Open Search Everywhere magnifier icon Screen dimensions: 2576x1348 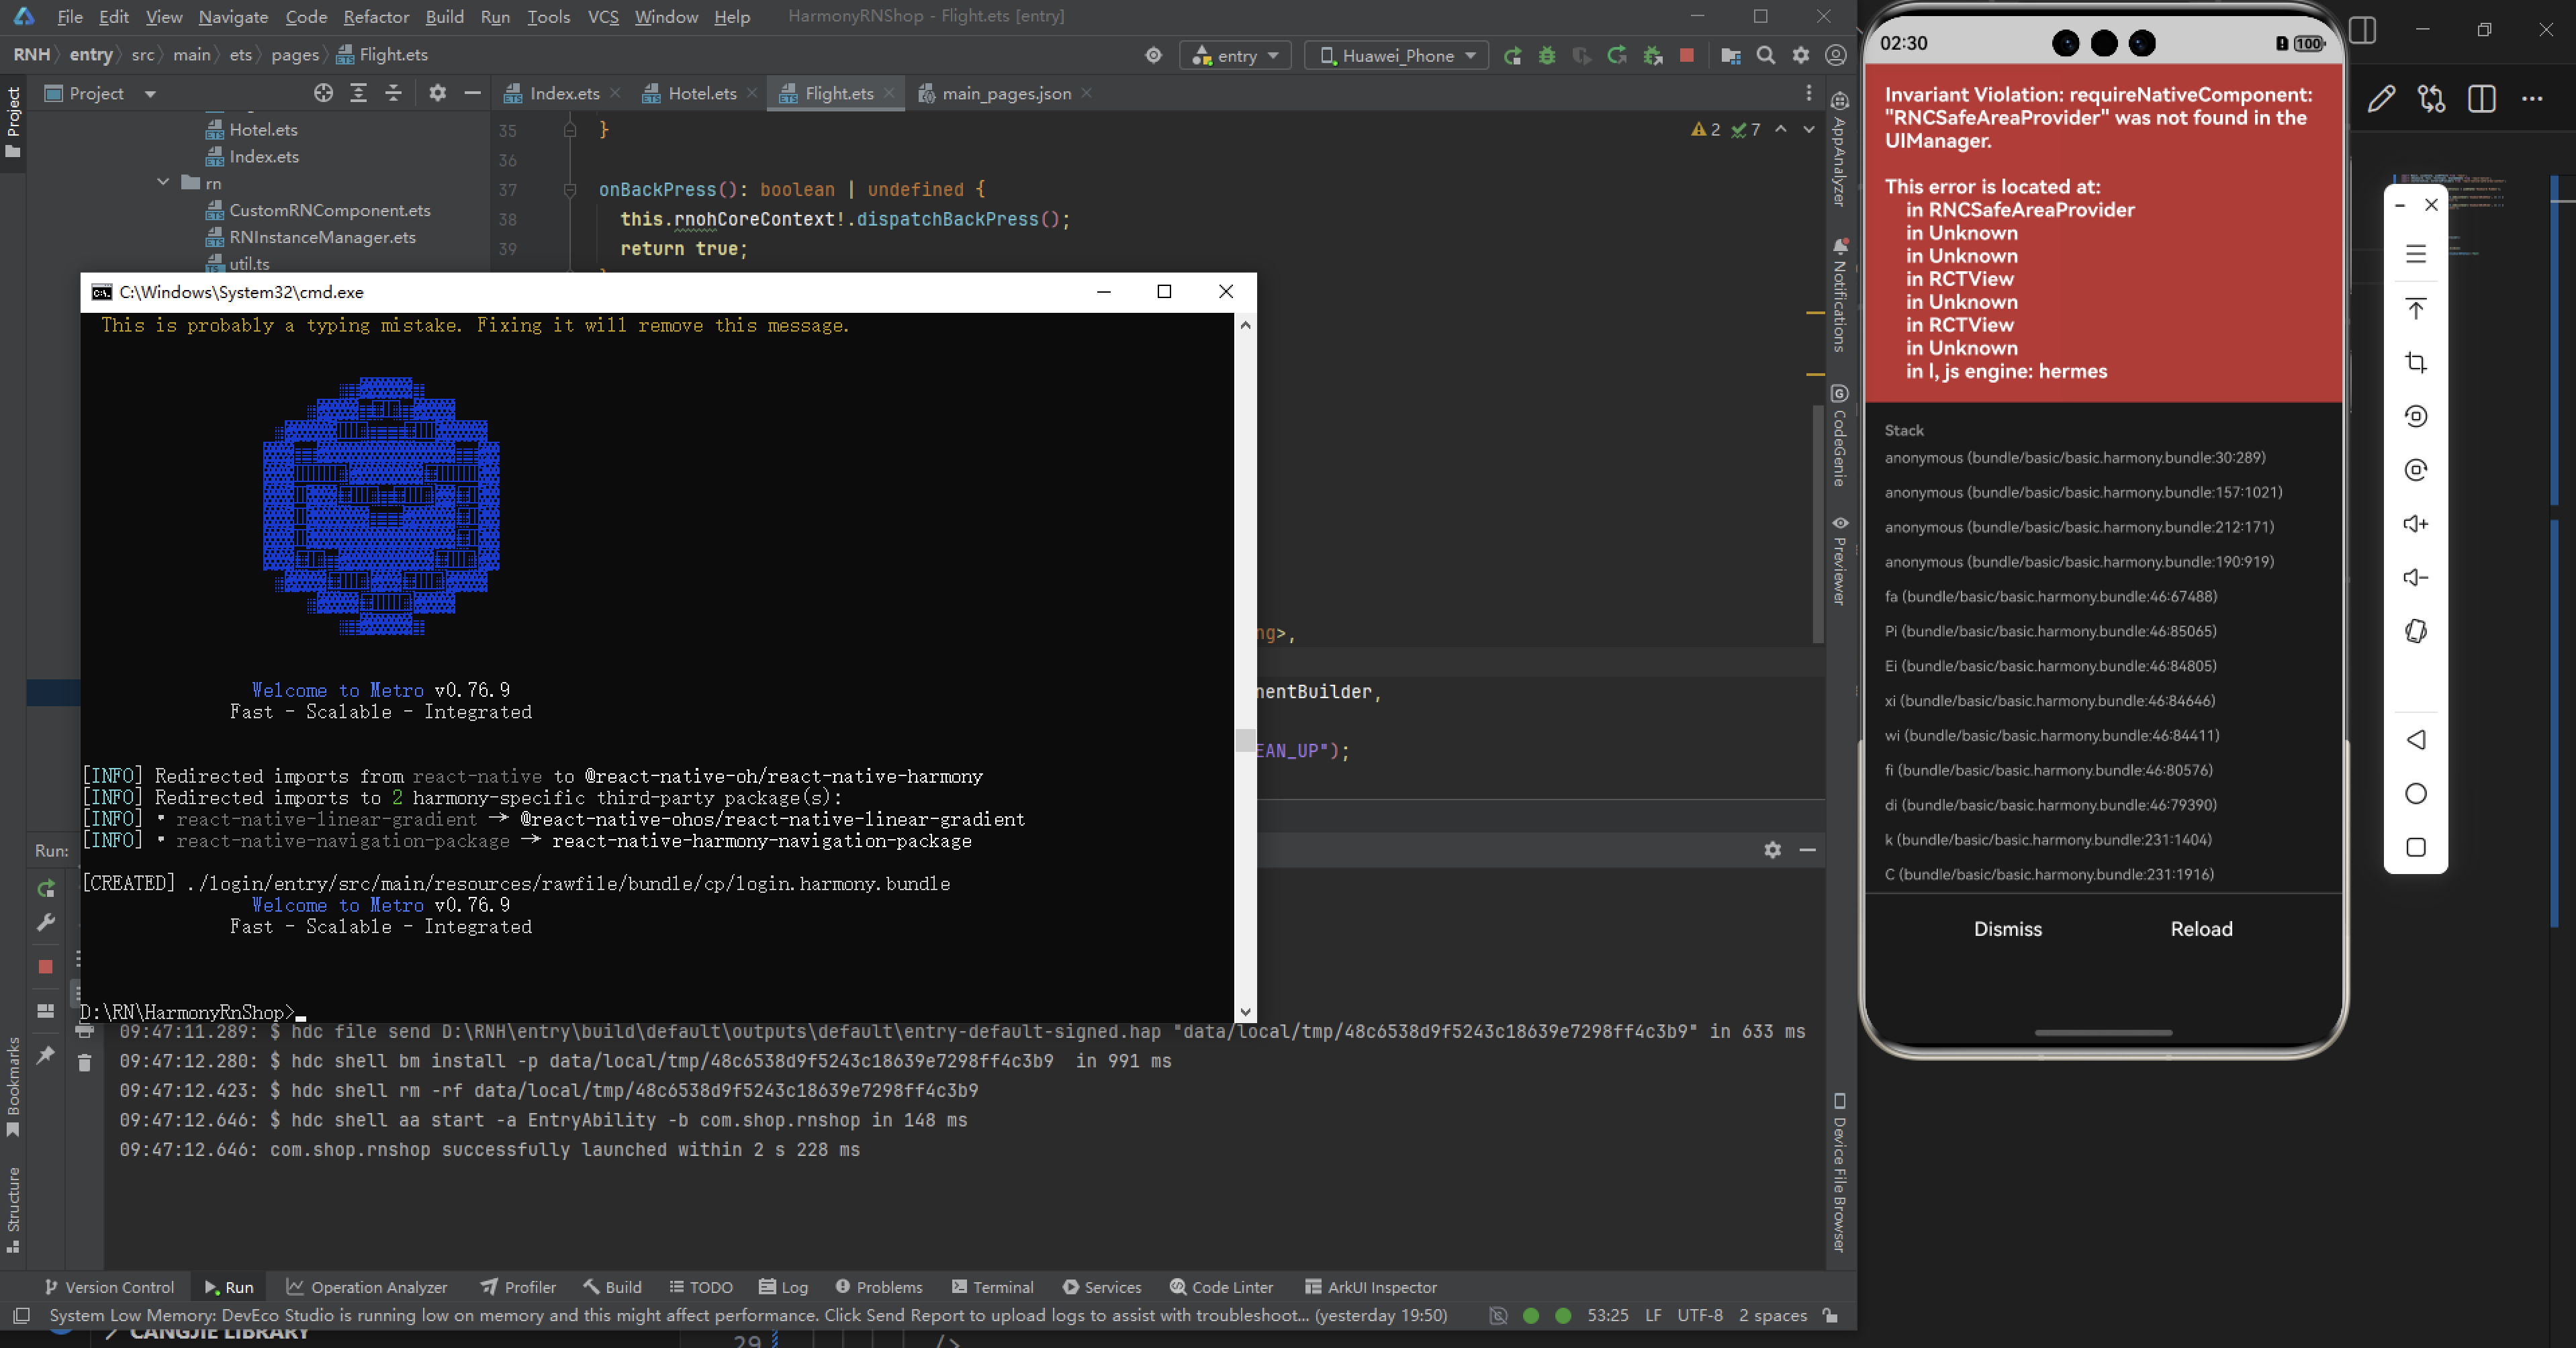pyautogui.click(x=1766, y=56)
